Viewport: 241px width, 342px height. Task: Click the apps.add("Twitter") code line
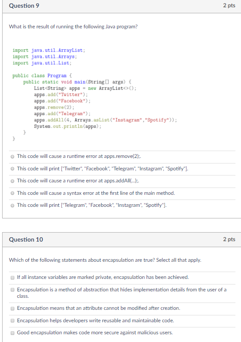coord(61,95)
